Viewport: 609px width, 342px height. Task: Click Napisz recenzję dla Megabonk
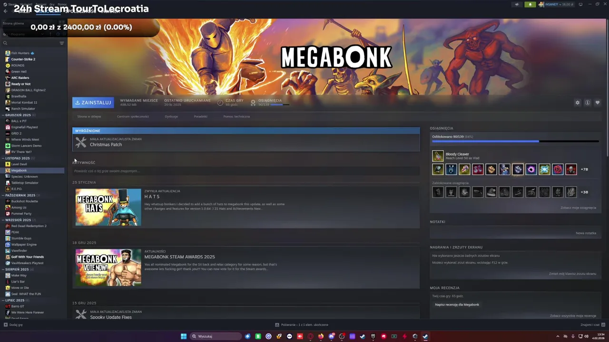[x=457, y=304]
